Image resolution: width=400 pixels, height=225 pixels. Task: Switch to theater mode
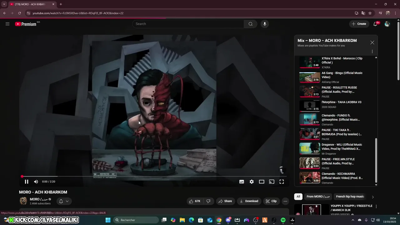262,182
